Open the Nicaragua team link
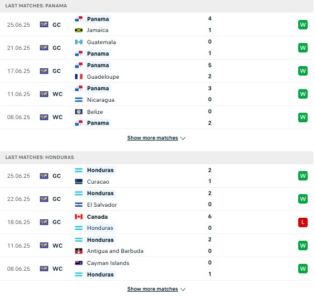 (x=101, y=100)
